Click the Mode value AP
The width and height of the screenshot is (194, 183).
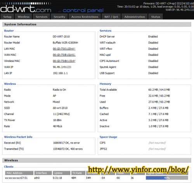54,96
